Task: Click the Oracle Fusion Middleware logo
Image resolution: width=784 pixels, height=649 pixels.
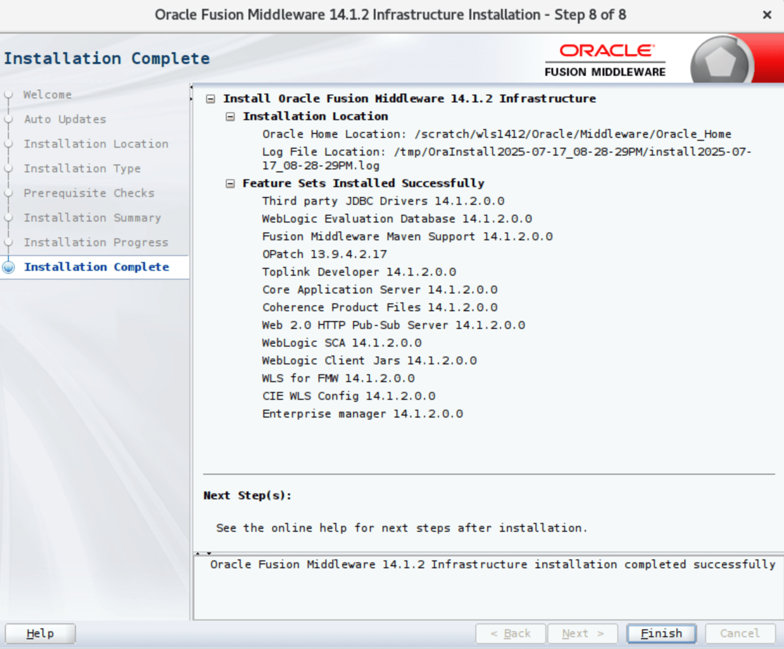Action: point(605,61)
